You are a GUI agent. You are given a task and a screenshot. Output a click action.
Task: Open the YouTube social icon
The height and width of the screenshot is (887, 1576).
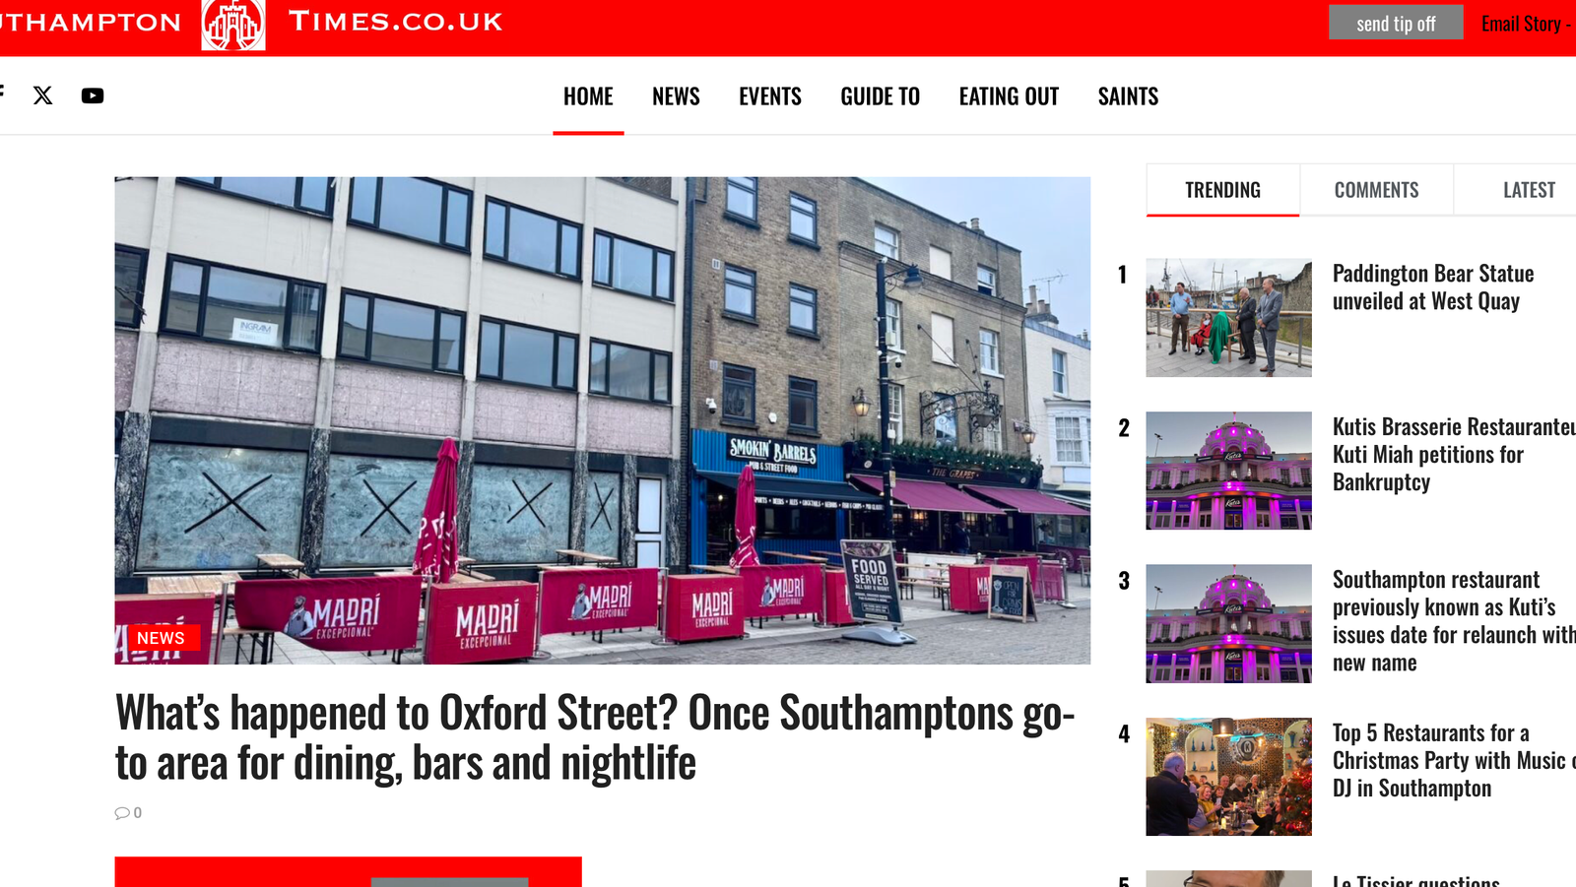tap(93, 95)
